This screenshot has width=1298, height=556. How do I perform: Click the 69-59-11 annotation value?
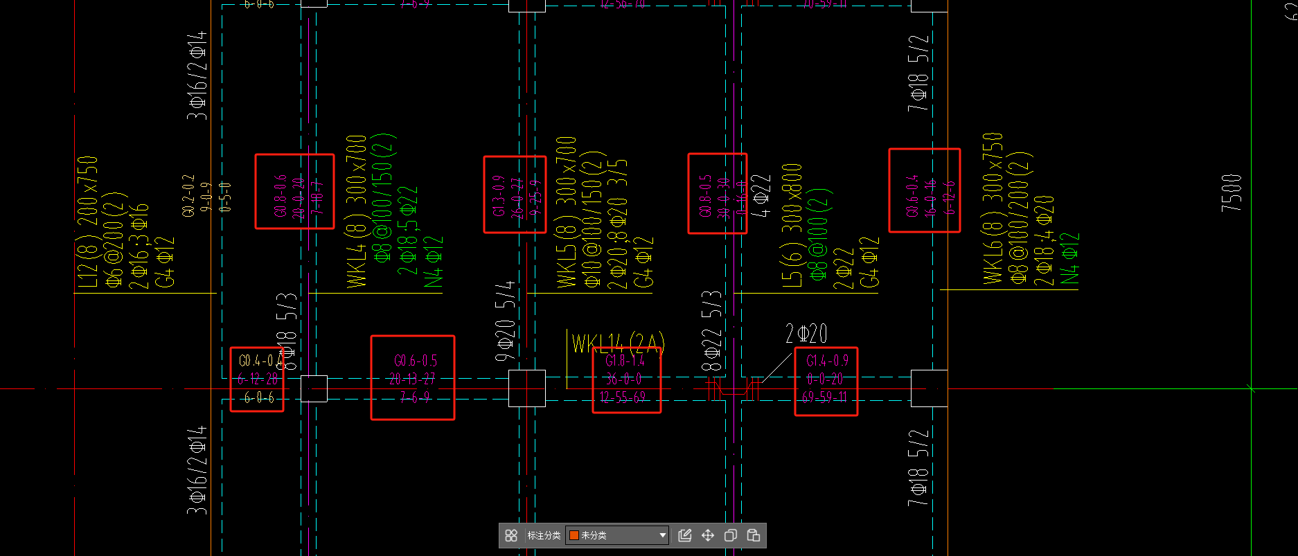tap(825, 397)
